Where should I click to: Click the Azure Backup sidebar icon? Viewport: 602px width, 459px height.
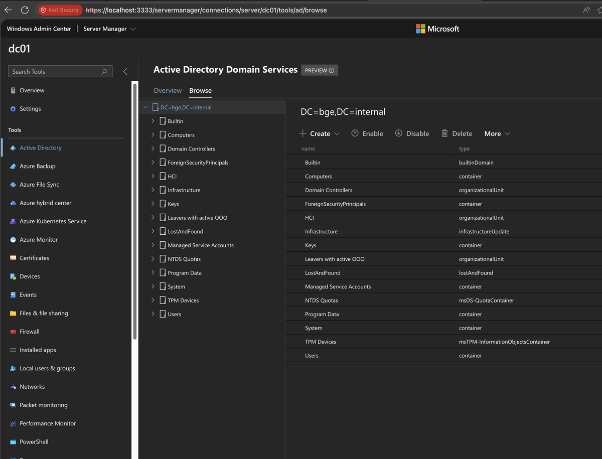pyautogui.click(x=13, y=167)
